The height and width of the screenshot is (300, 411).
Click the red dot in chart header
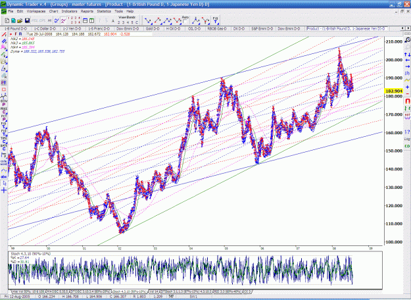pos(11,34)
